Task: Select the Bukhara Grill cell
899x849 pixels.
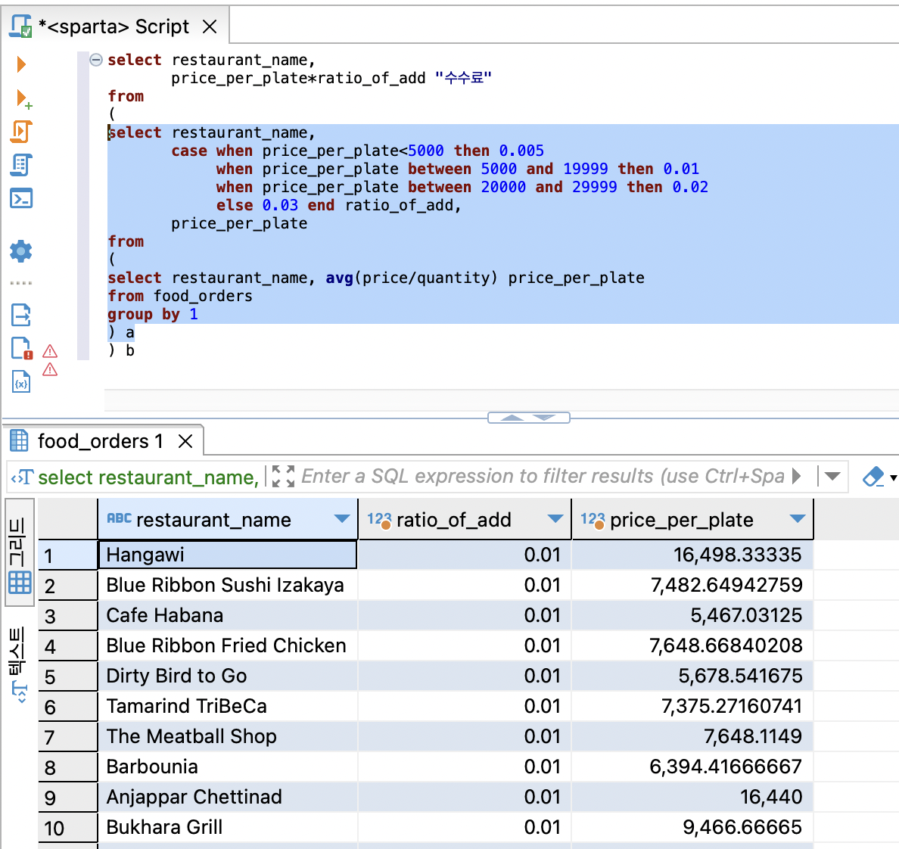Action: click(228, 828)
